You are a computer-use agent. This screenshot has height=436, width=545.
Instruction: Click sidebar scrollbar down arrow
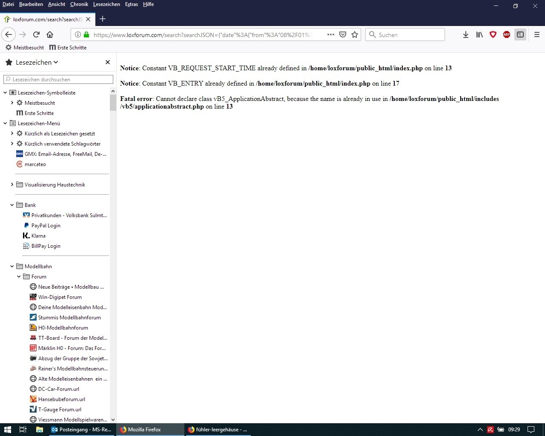[x=113, y=420]
